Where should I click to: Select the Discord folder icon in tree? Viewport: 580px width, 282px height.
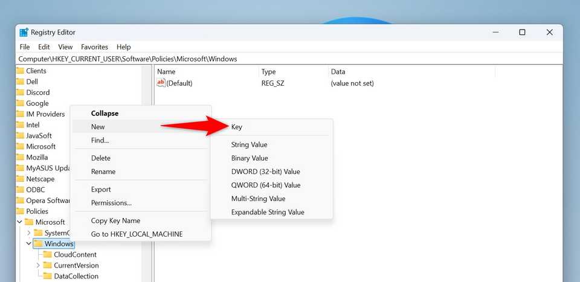20,92
